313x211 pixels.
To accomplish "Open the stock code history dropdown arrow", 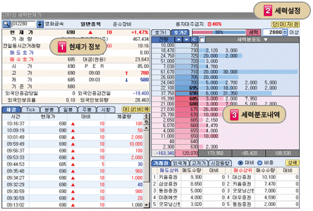I will tap(40, 24).
